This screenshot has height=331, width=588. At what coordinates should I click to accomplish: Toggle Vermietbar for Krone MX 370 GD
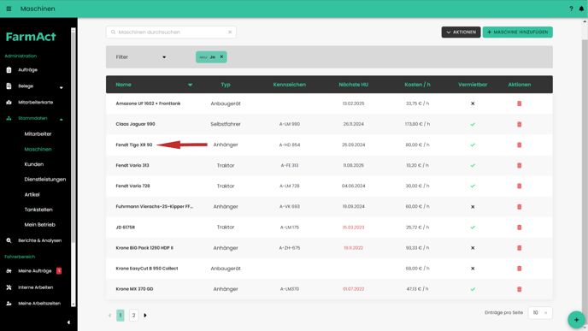(473, 289)
